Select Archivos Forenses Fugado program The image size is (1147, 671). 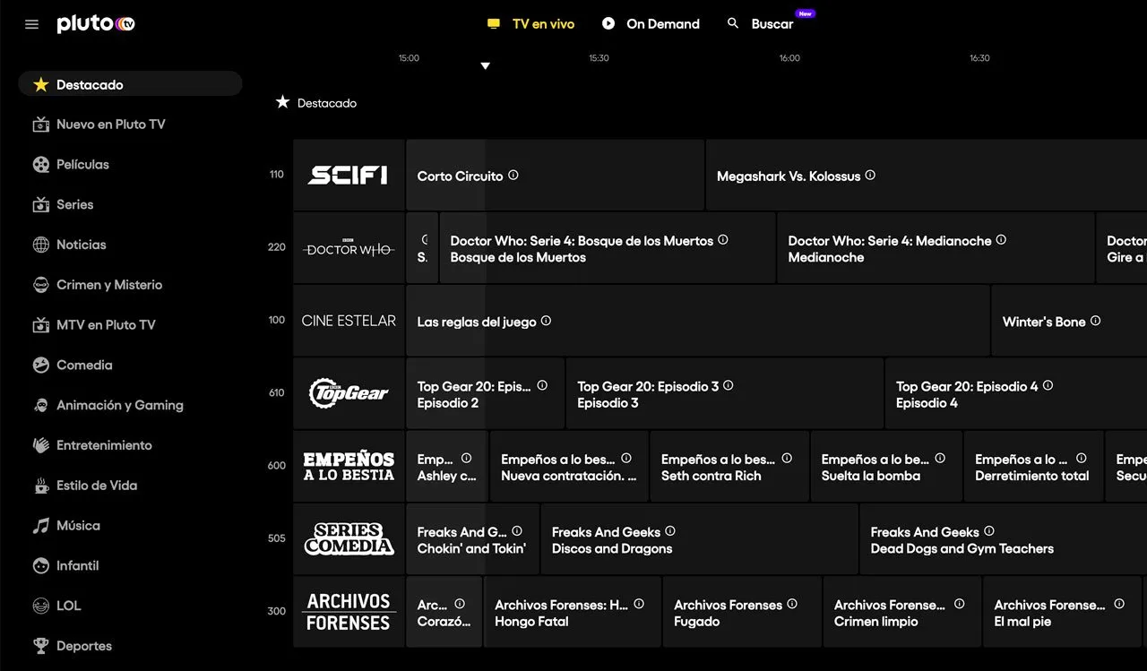(x=742, y=612)
